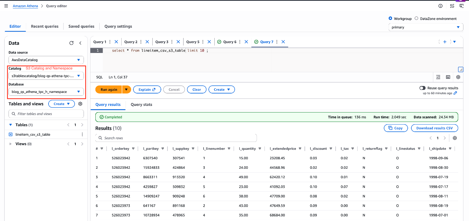
Task: Open editor settings gear icon
Action: tap(458, 77)
